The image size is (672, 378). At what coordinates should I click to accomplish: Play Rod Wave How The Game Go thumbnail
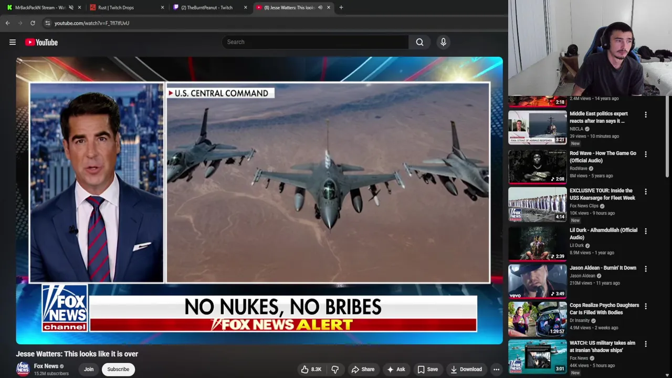538,166
